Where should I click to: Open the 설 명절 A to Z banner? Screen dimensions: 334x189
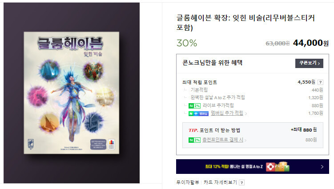(x=253, y=167)
